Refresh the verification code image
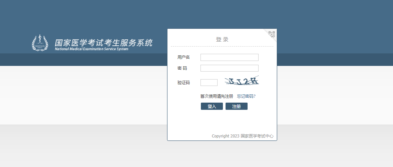Viewport: 393px width, 167px height. tap(241, 81)
